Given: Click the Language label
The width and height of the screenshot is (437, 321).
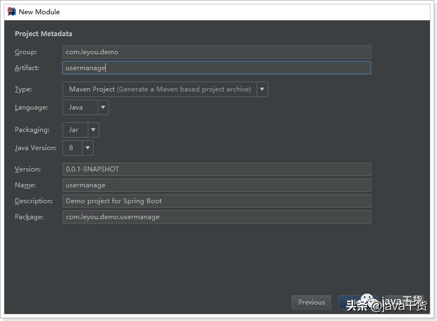Looking at the screenshot, I should [31, 107].
